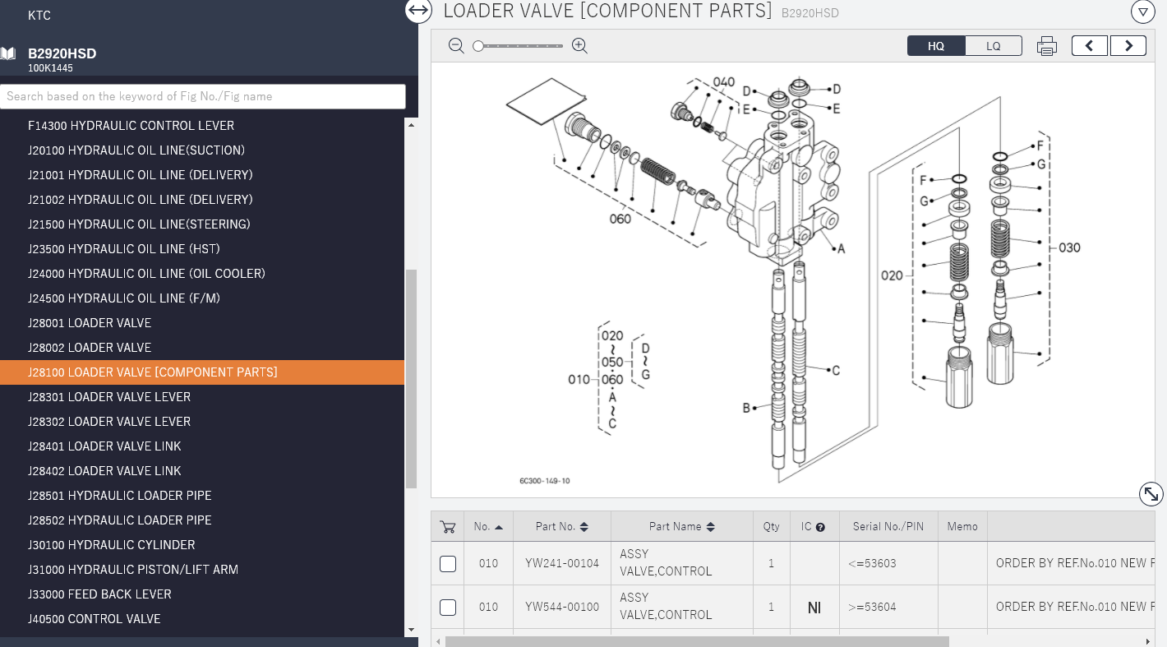Check the box for part YW241-00104
Image resolution: width=1167 pixels, height=647 pixels.
[448, 564]
